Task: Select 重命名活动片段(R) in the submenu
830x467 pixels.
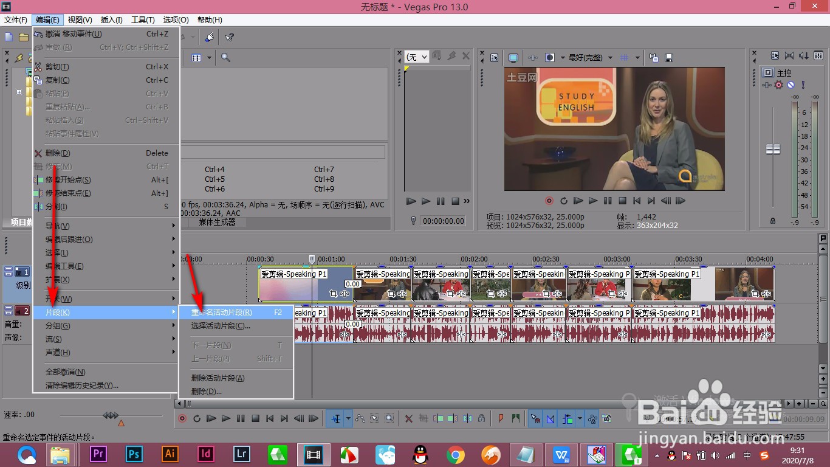Action: (x=236, y=313)
